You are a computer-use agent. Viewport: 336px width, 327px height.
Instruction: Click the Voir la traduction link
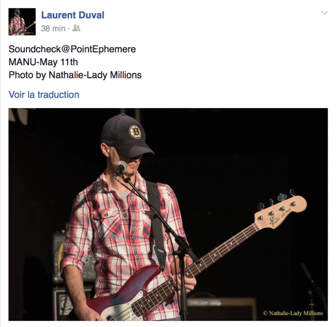point(44,95)
